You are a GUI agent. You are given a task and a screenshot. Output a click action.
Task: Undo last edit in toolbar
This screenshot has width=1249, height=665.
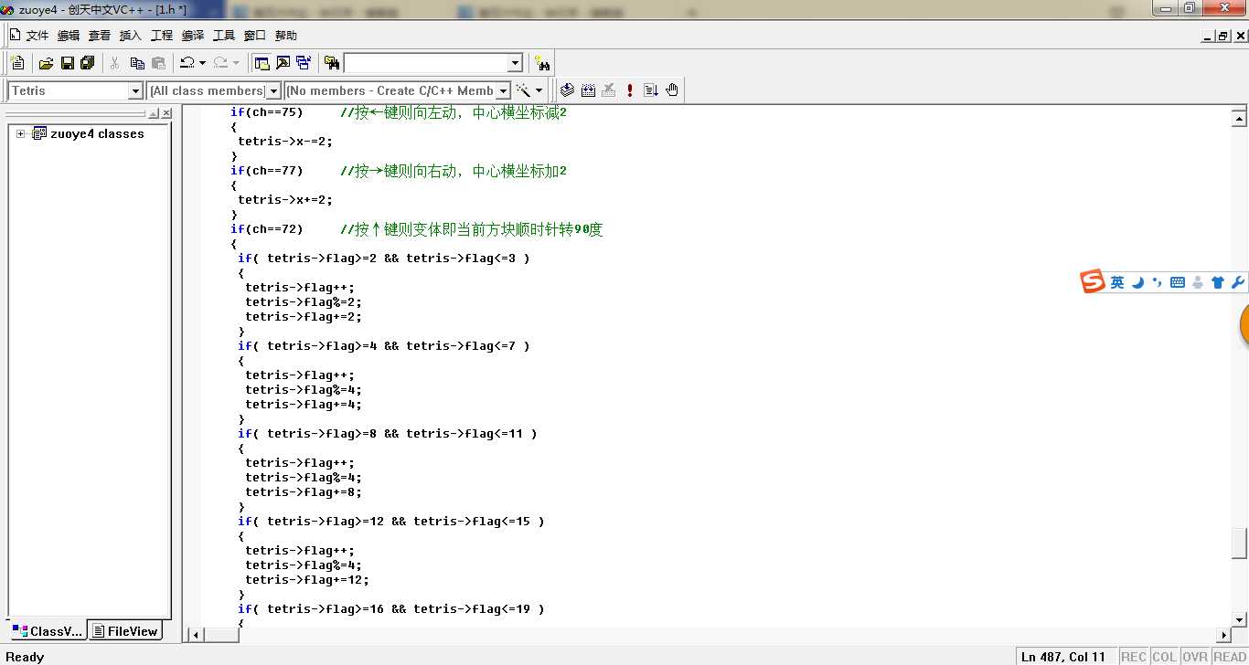[187, 63]
